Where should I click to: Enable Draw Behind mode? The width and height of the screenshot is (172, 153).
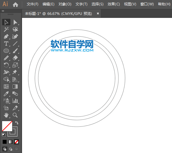[11, 149]
